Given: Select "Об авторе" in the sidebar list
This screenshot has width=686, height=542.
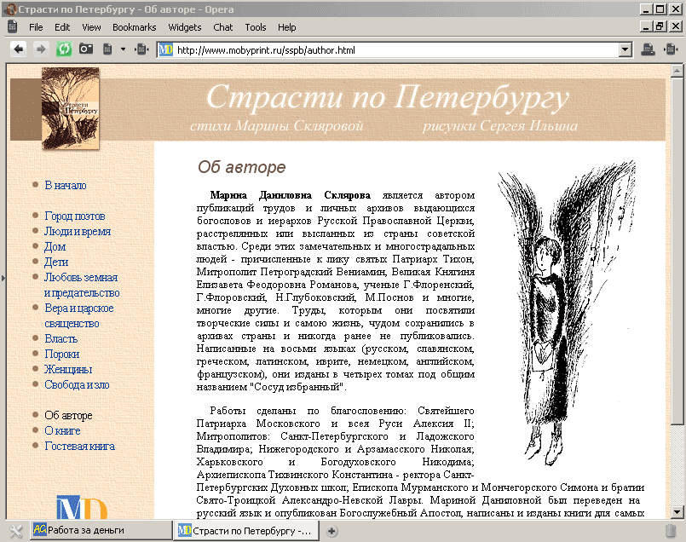Looking at the screenshot, I should tap(68, 415).
